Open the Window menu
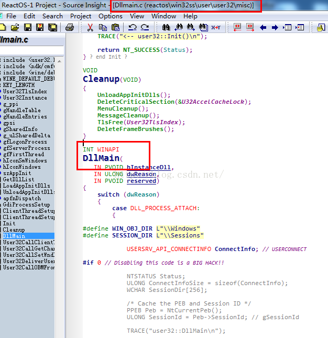328x338 pixels. click(163, 16)
